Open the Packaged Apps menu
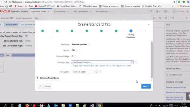Image resolution: width=190 pixels, height=107 pixels. pos(104,12)
